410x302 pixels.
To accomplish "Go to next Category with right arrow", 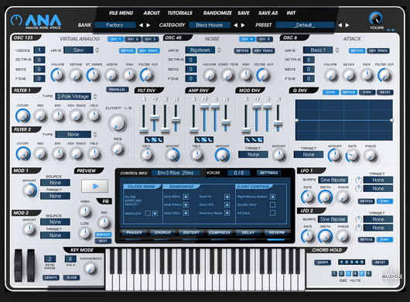I will pyautogui.click(x=243, y=25).
